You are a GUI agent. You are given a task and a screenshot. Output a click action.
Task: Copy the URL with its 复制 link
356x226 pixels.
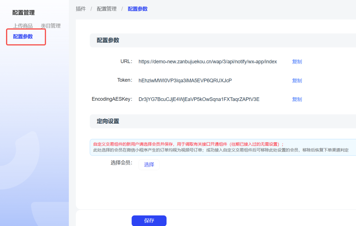coord(297,62)
